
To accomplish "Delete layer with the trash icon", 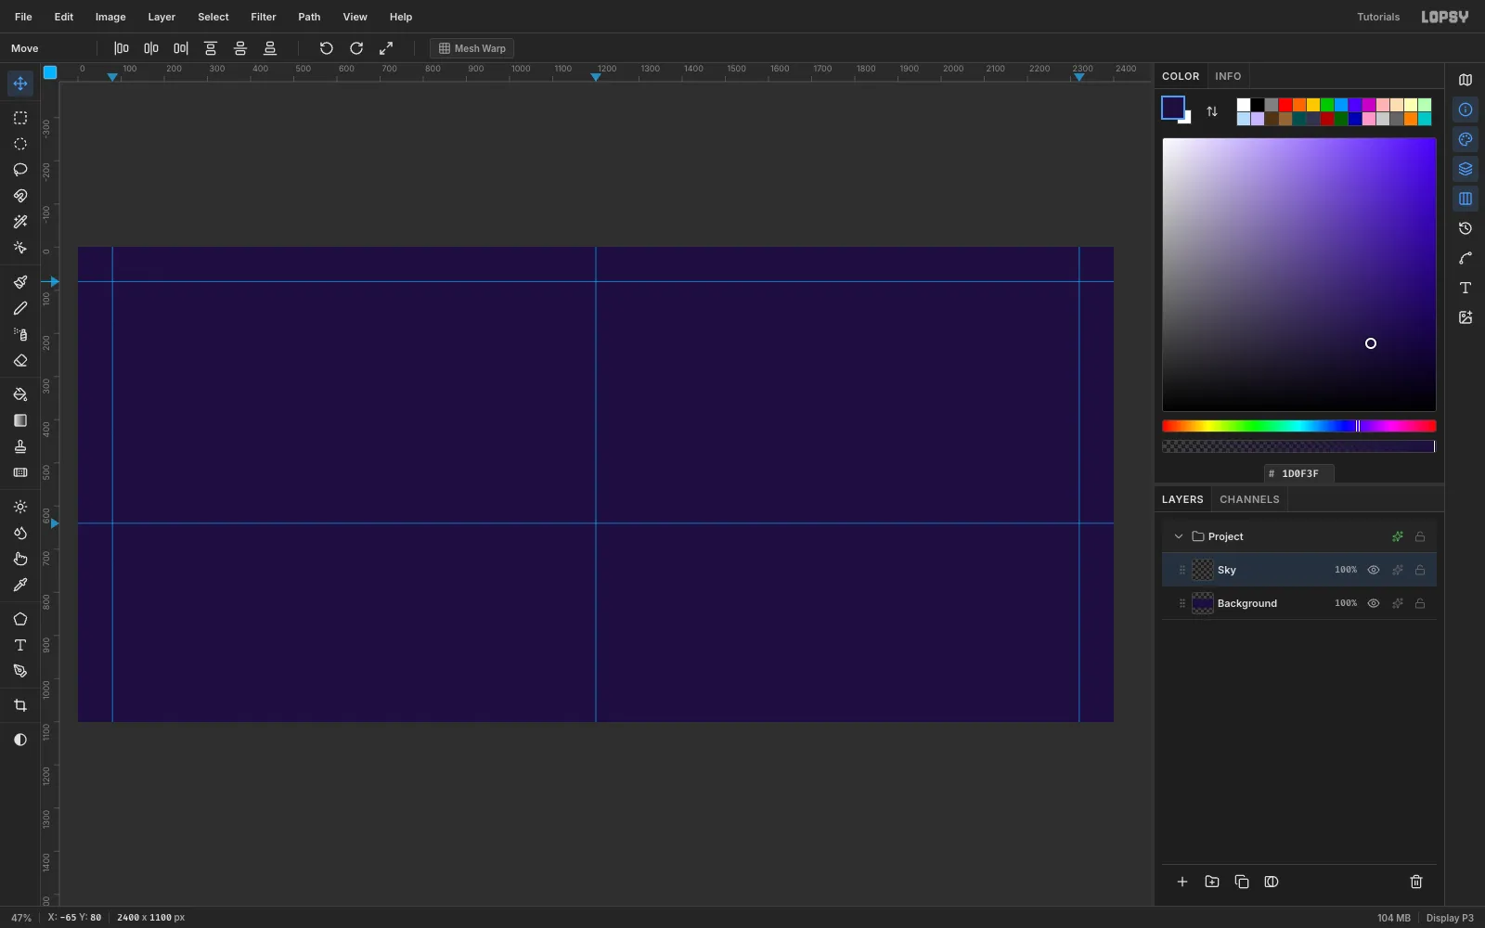I will (1416, 882).
